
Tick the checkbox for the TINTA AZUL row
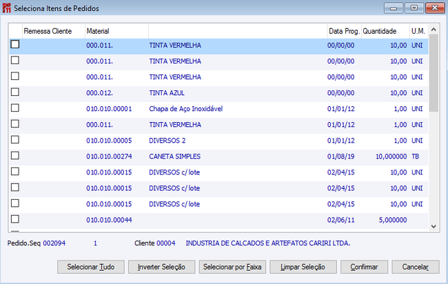pos(15,92)
